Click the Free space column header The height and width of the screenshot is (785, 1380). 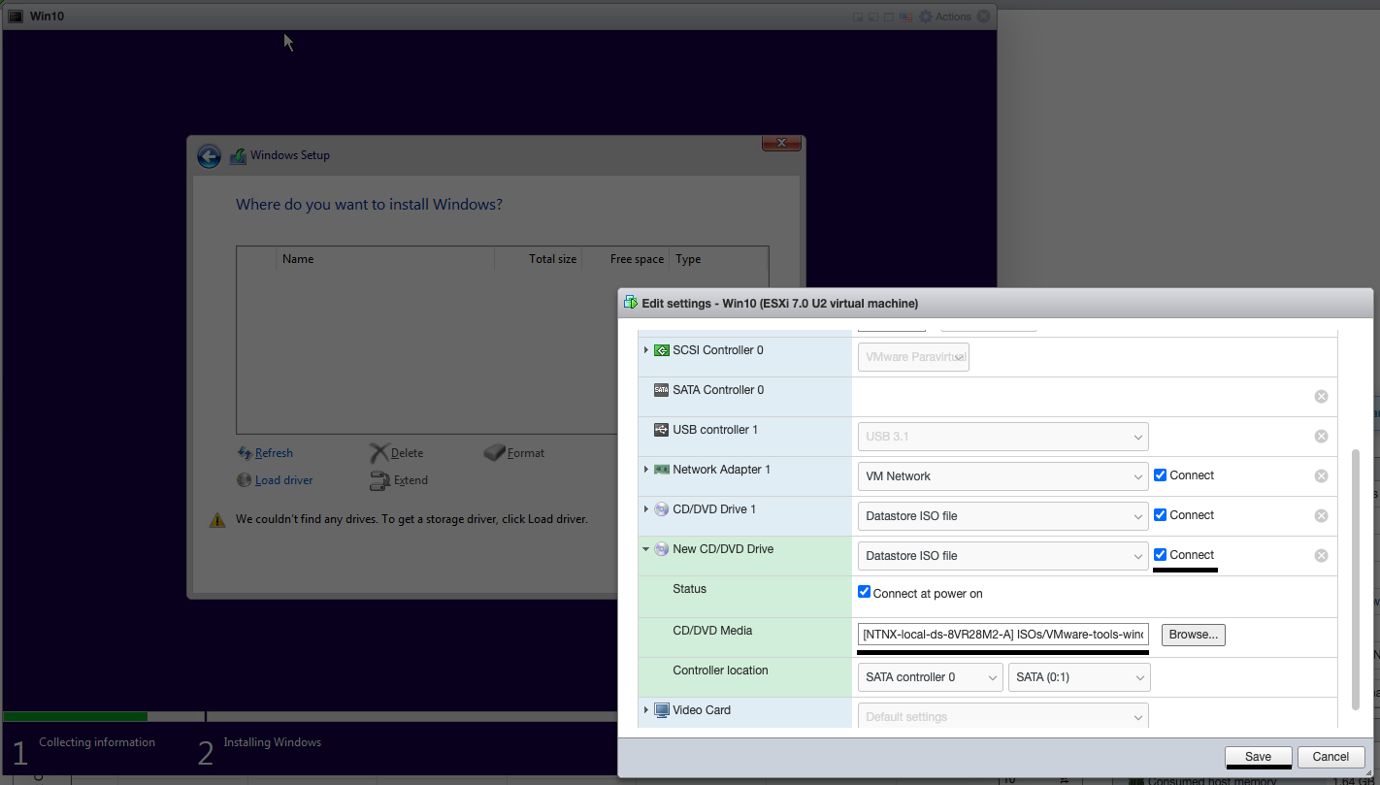pos(638,259)
